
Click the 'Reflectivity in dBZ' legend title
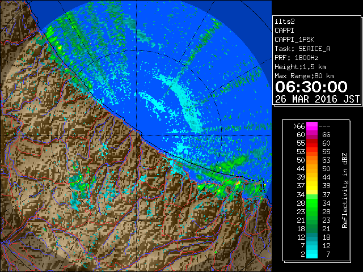coord(344,190)
